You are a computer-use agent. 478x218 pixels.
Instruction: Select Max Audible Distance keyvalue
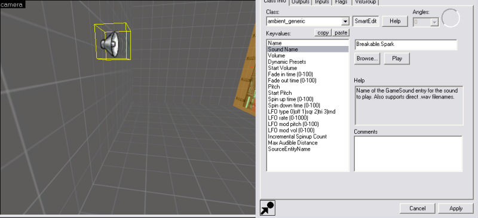pos(308,143)
